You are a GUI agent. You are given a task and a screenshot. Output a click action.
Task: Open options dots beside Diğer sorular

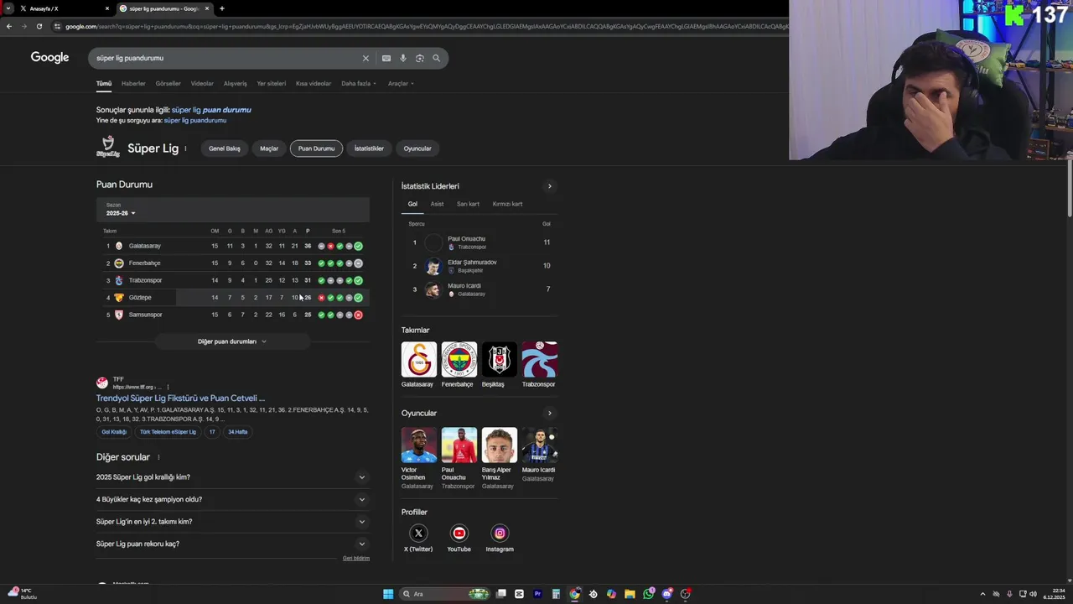point(158,457)
